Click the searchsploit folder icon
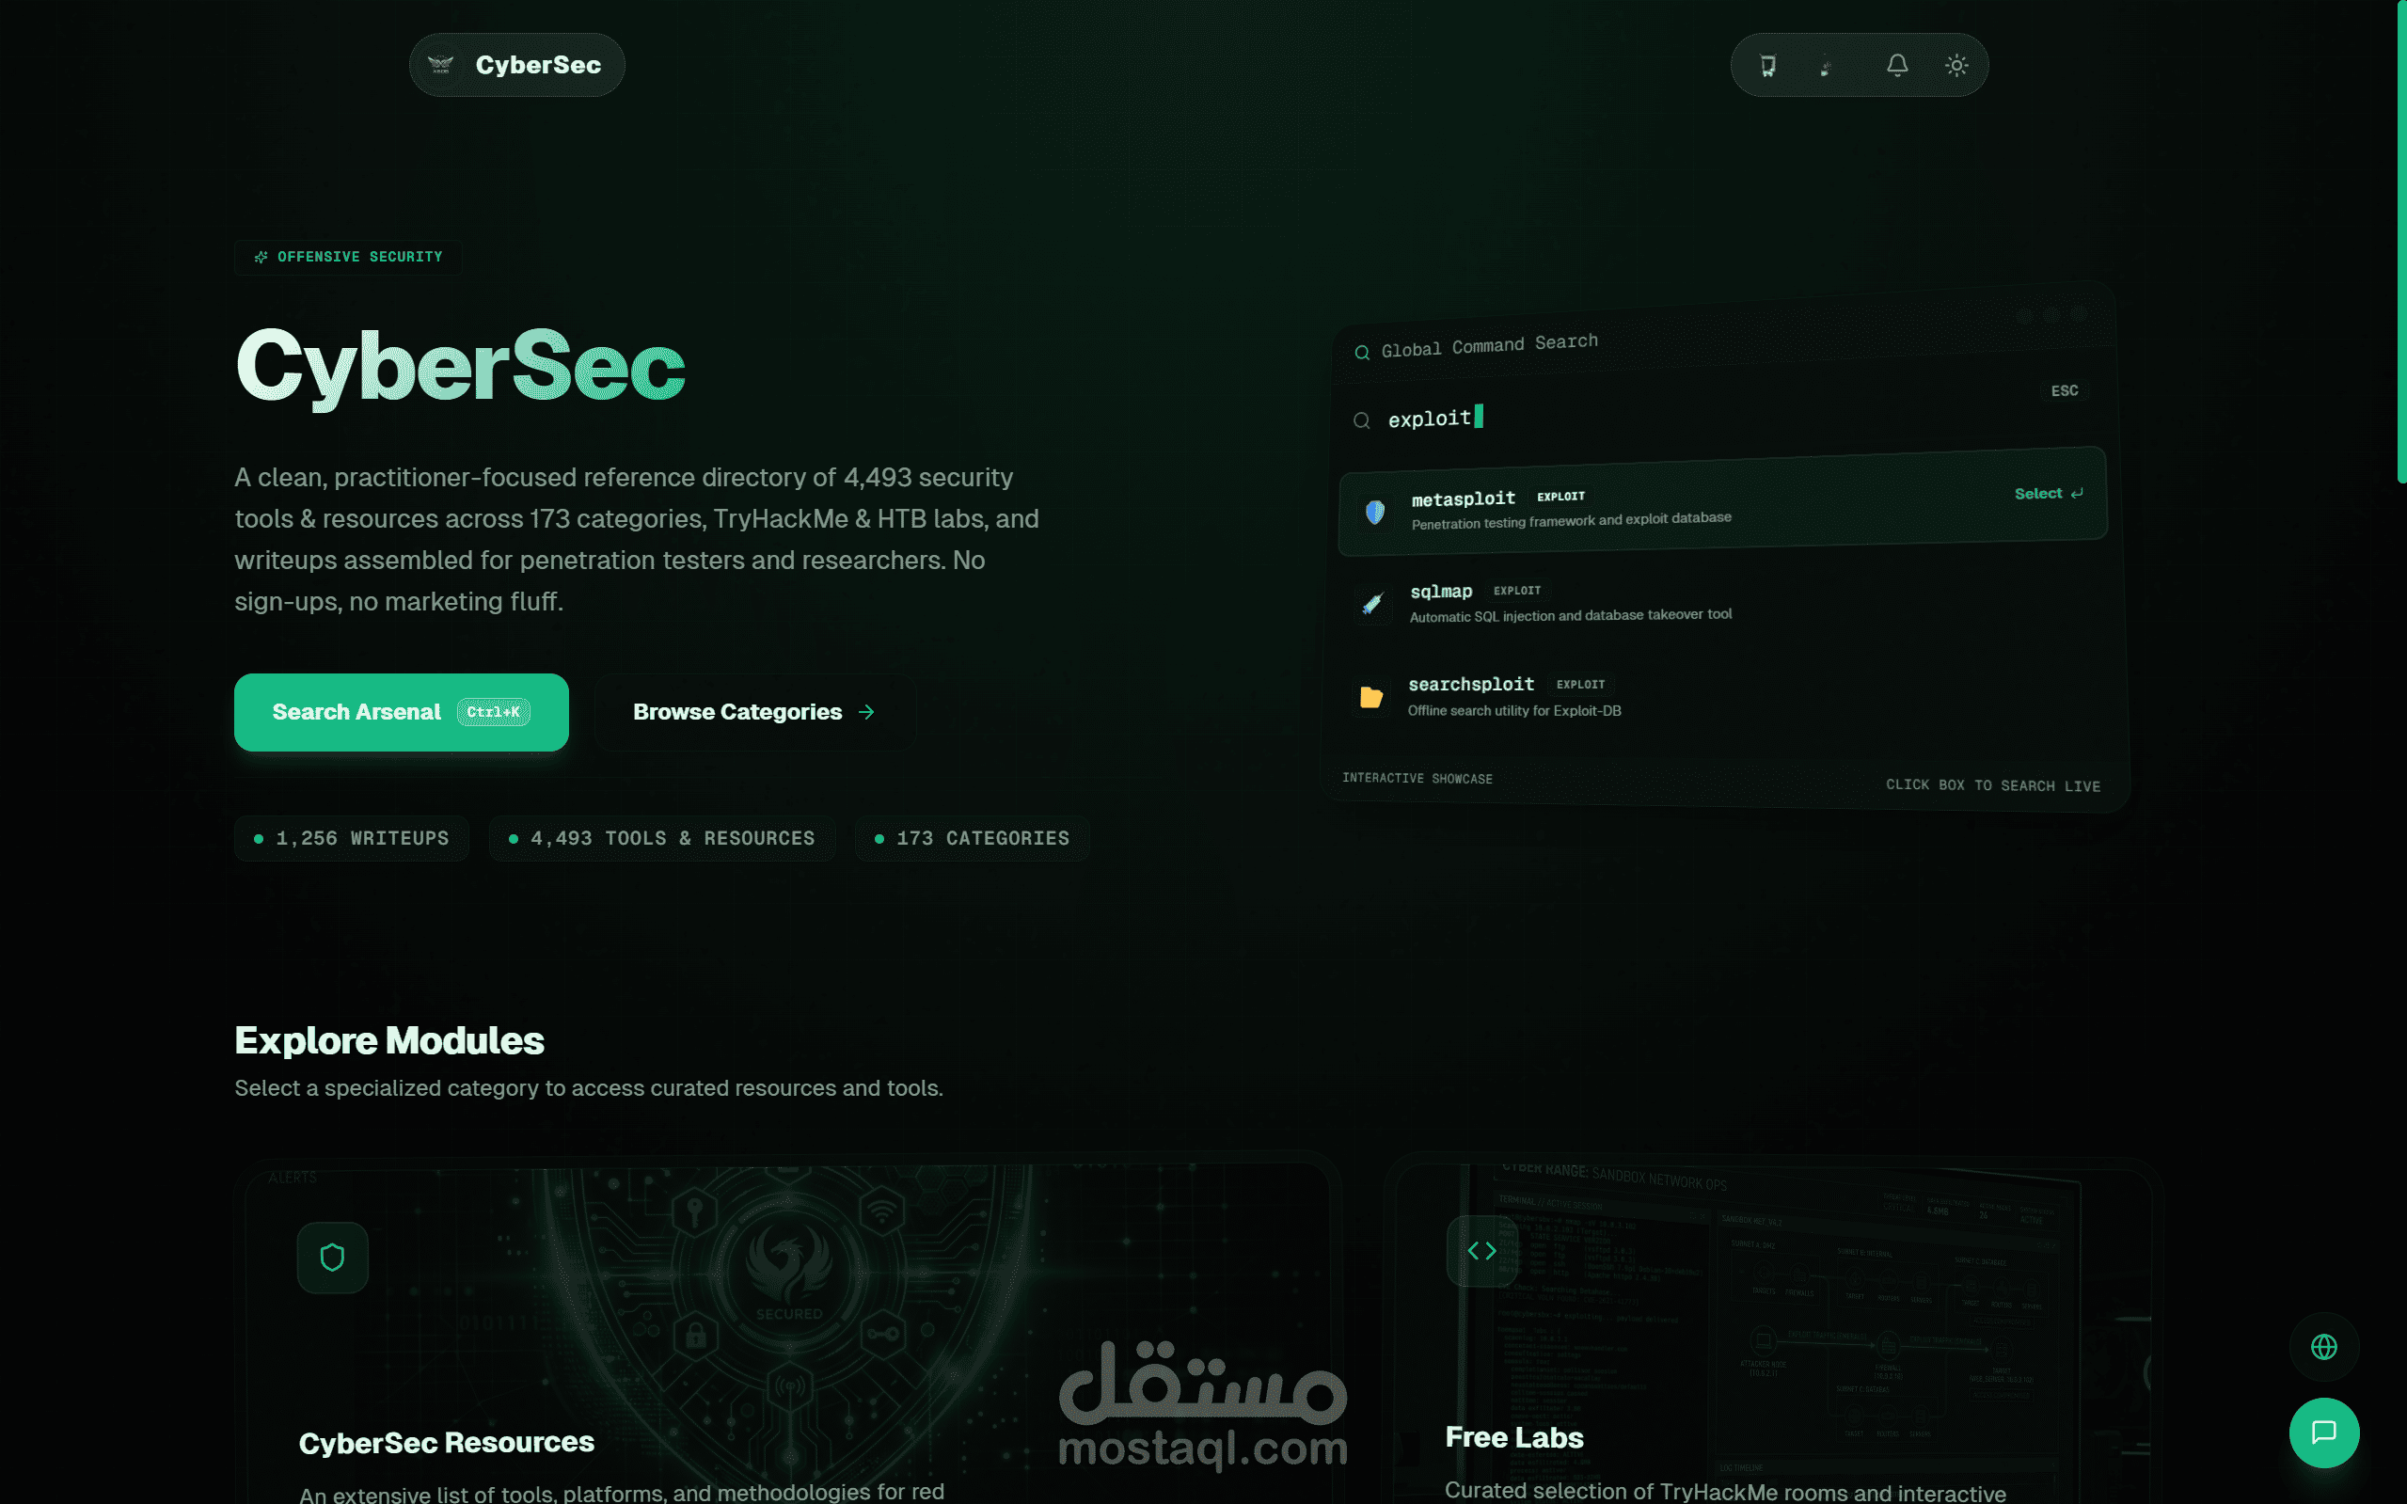 coord(1370,697)
